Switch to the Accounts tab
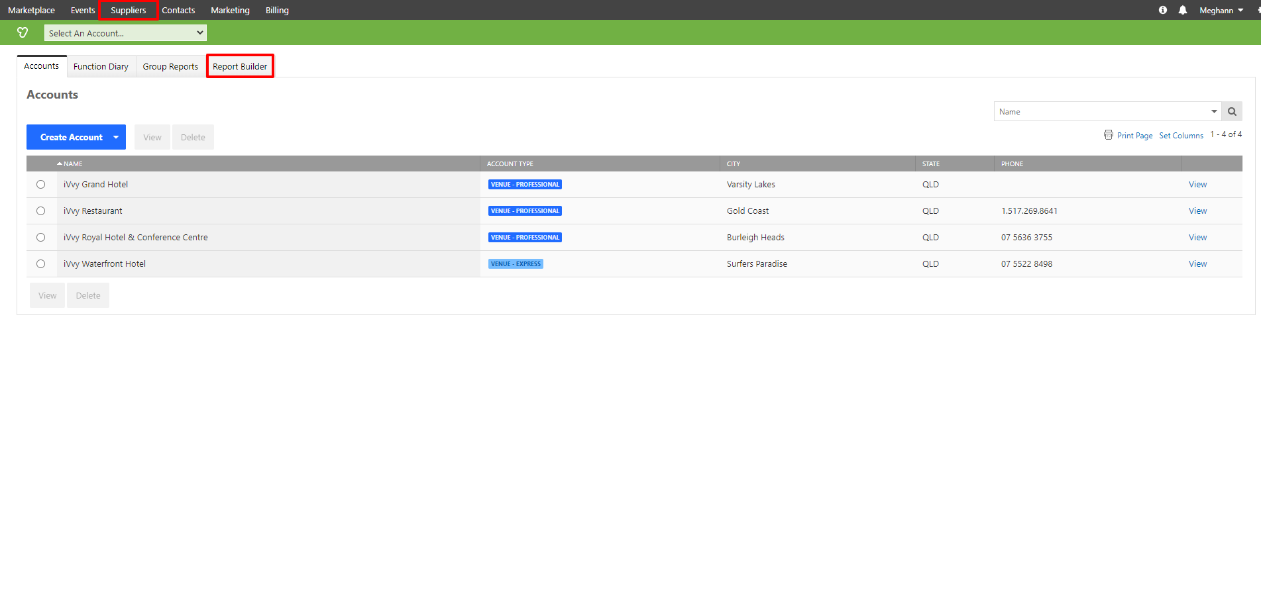1261x609 pixels. tap(42, 66)
